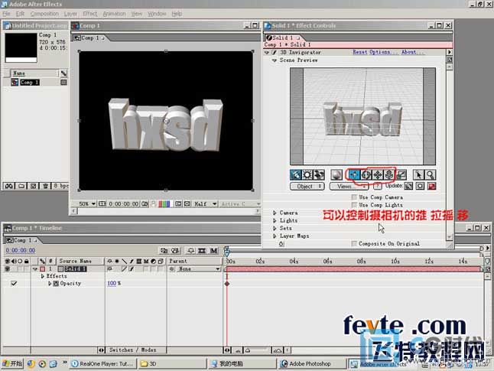
Task: Click the snapshot camera icon in Comp window
Action: pyautogui.click(x=145, y=204)
